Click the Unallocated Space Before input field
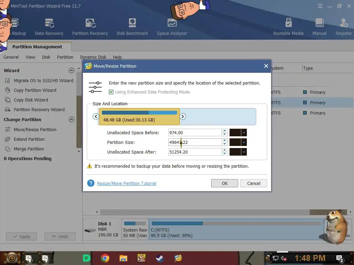Viewport: 354px width, 265px height. (195, 132)
